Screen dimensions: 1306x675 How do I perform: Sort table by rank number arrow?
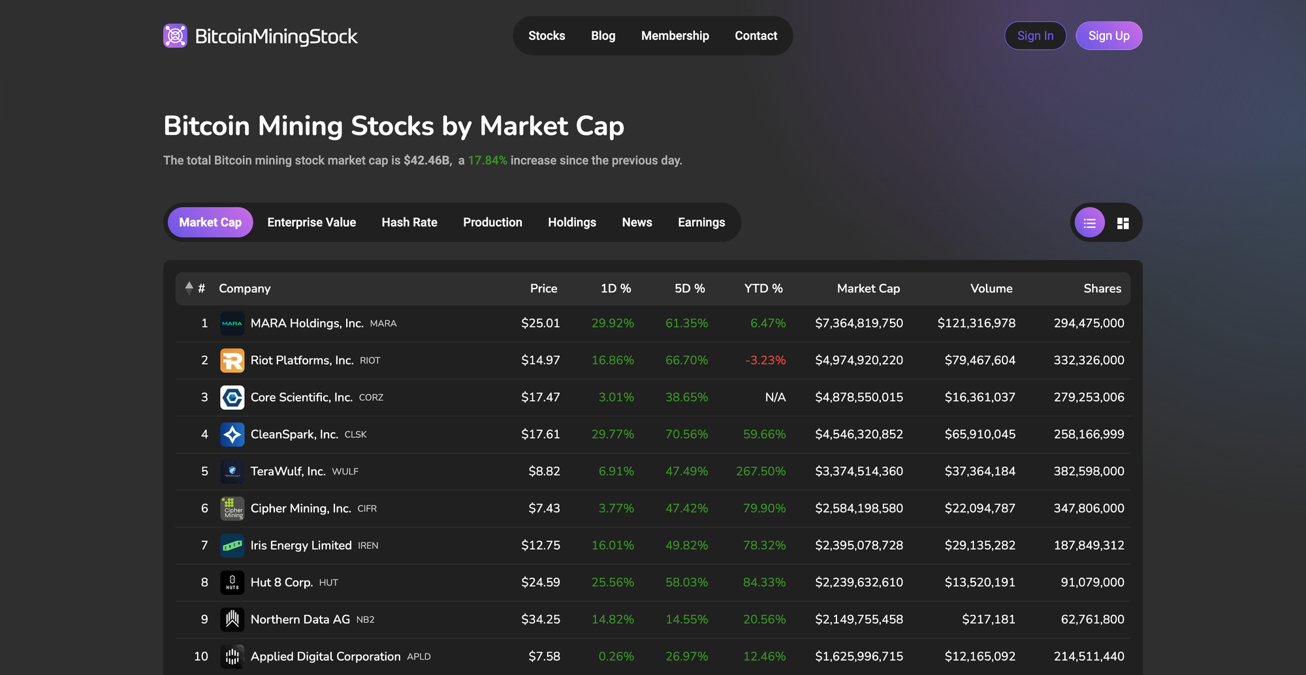point(189,288)
